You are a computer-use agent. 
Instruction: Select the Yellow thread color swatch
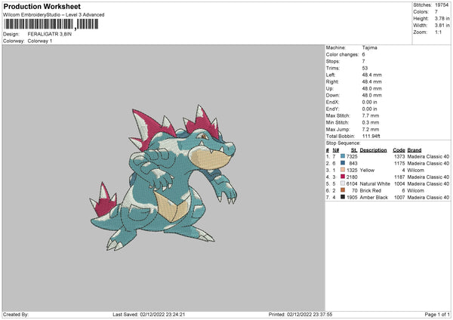point(343,170)
